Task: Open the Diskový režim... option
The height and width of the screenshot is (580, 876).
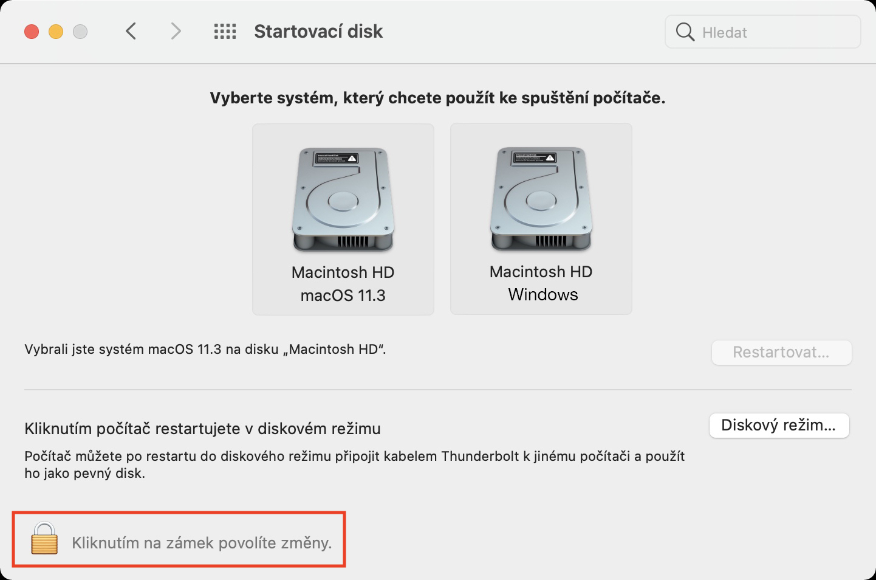Action: (779, 426)
